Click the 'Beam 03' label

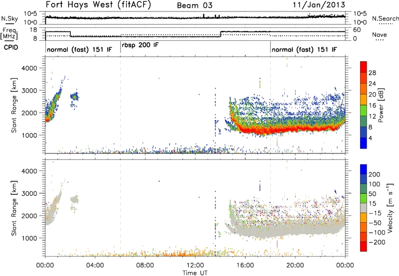point(195,5)
